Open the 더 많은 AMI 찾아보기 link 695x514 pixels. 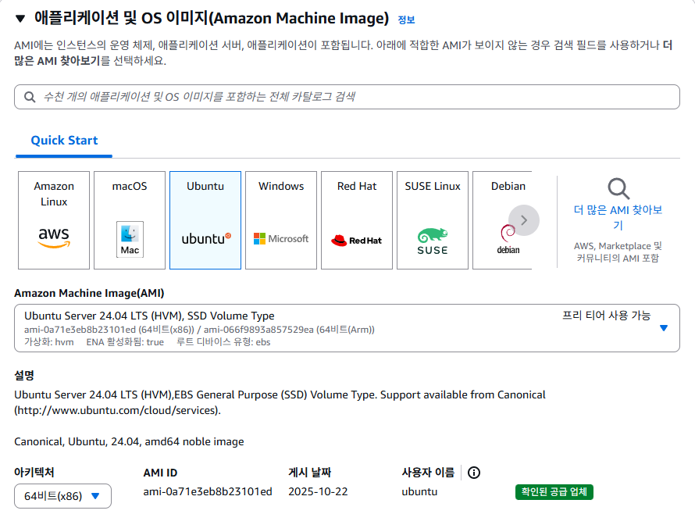618,217
